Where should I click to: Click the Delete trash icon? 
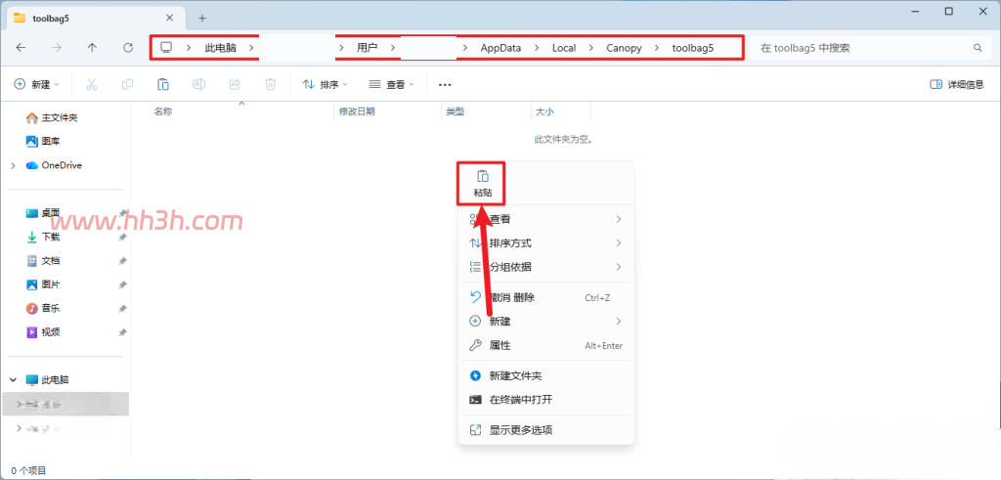(271, 84)
